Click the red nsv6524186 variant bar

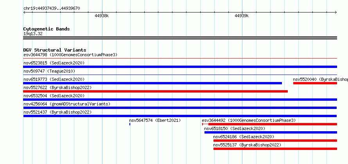(275, 141)
